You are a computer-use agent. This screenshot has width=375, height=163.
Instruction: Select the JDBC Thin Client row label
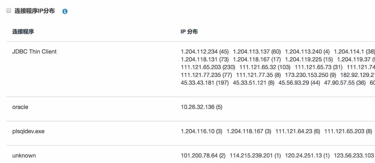[x=34, y=52]
